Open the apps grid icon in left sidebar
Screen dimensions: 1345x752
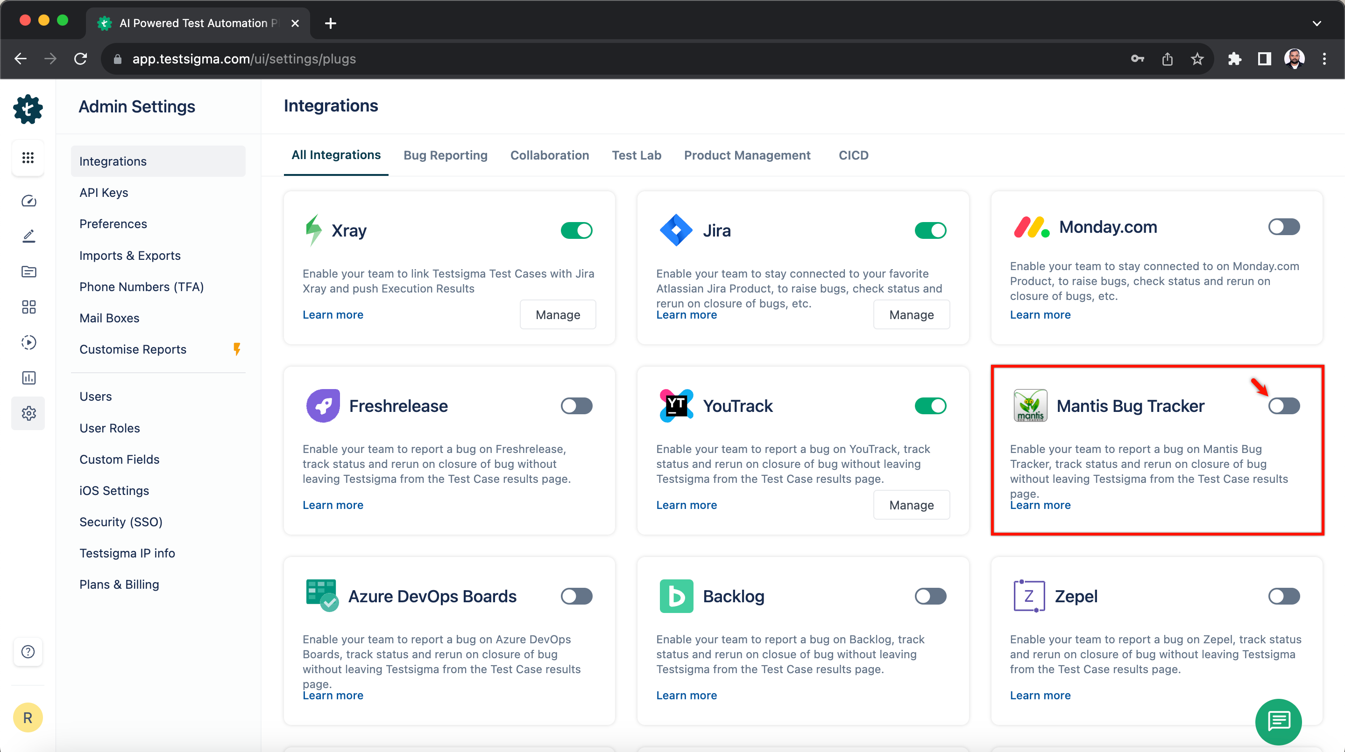click(x=28, y=158)
